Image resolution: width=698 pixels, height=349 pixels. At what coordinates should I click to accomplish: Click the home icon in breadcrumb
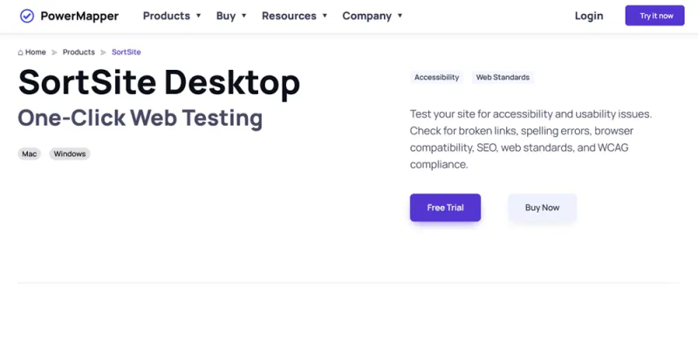20,52
